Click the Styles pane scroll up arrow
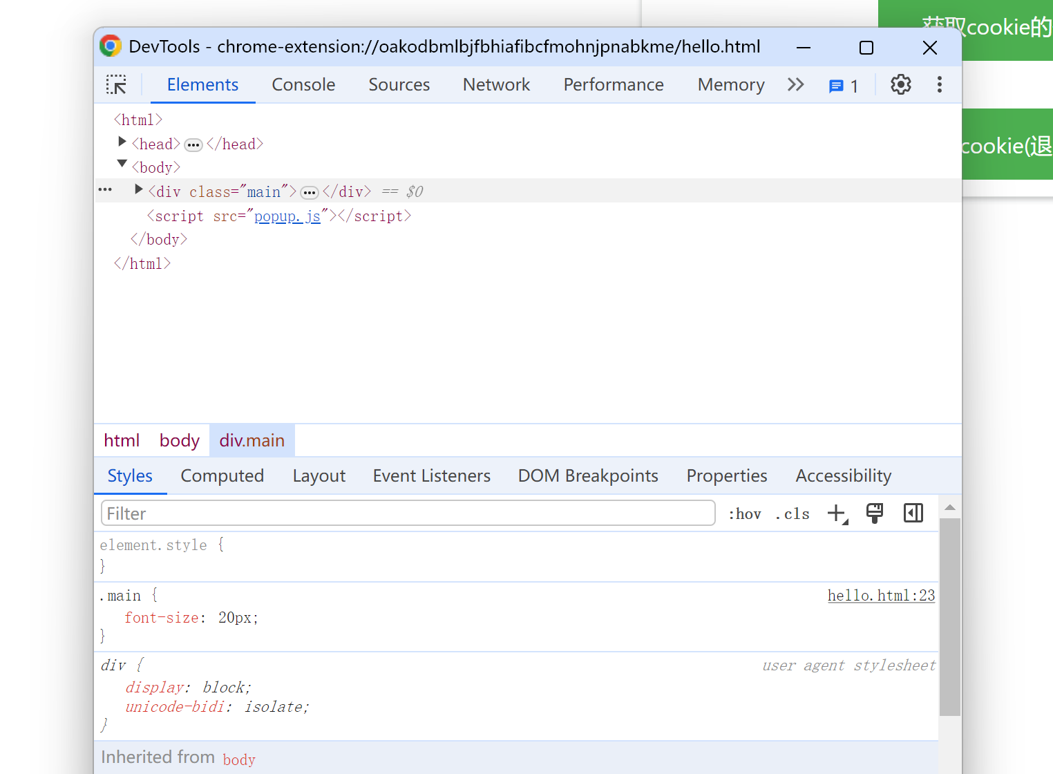The width and height of the screenshot is (1053, 774). tap(950, 508)
